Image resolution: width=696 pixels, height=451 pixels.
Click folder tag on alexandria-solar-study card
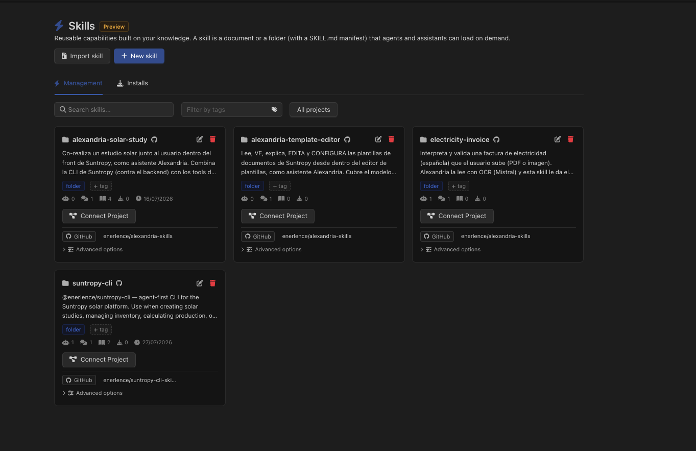click(x=74, y=186)
